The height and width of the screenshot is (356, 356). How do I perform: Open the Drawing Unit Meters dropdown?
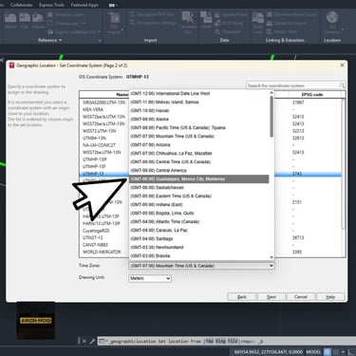click(150, 278)
